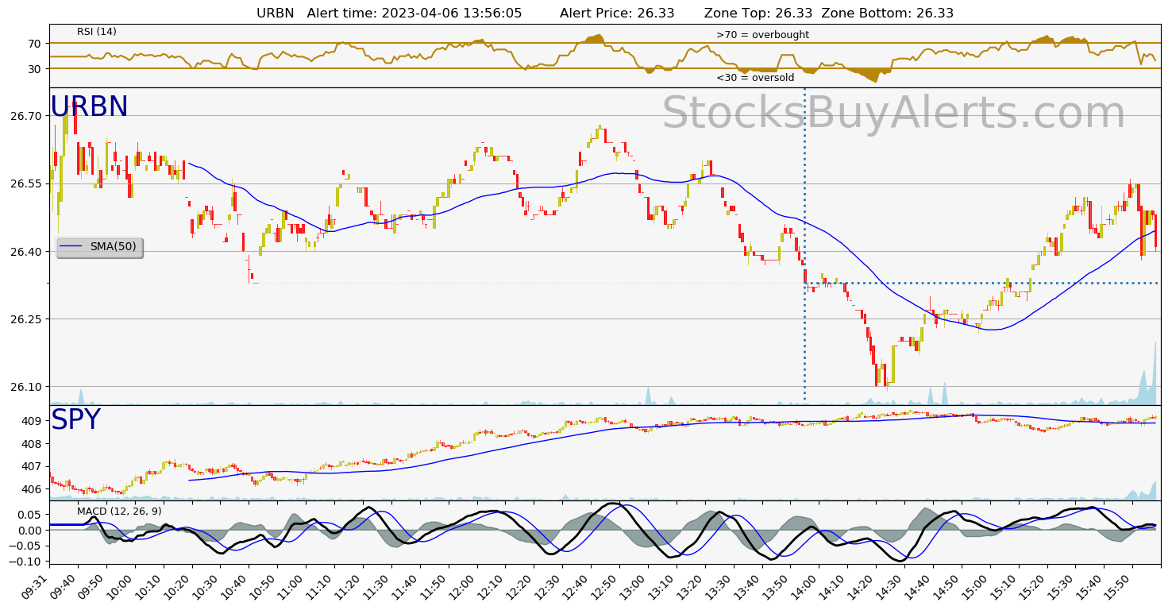Click the SPY 409 axis label

33,421
